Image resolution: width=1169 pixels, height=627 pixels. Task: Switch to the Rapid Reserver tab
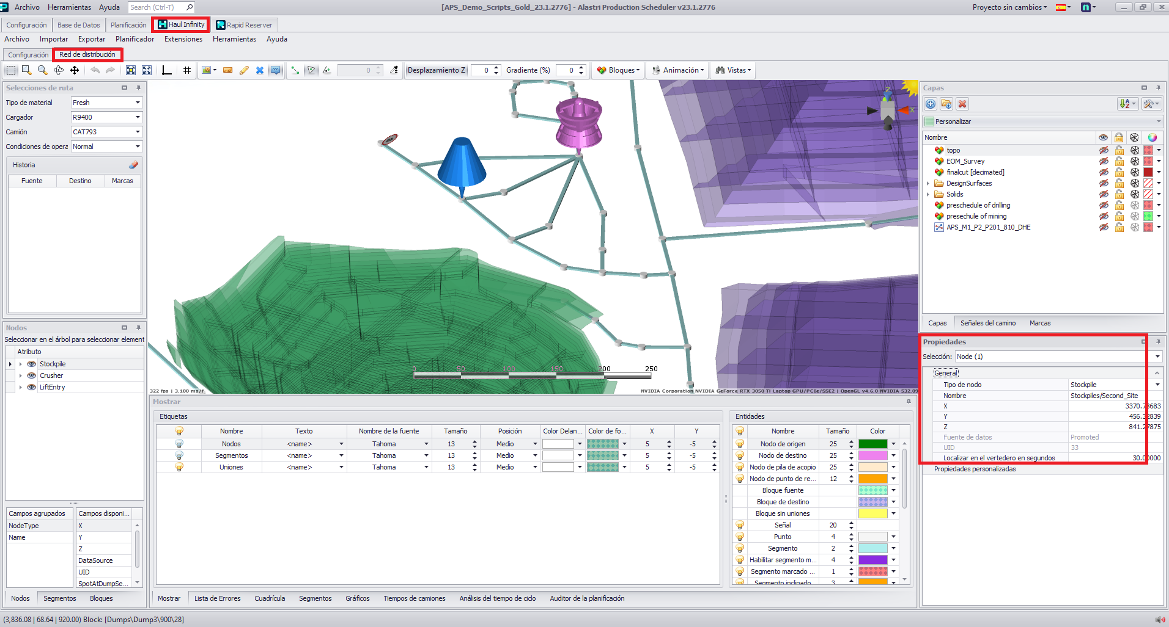(x=245, y=25)
